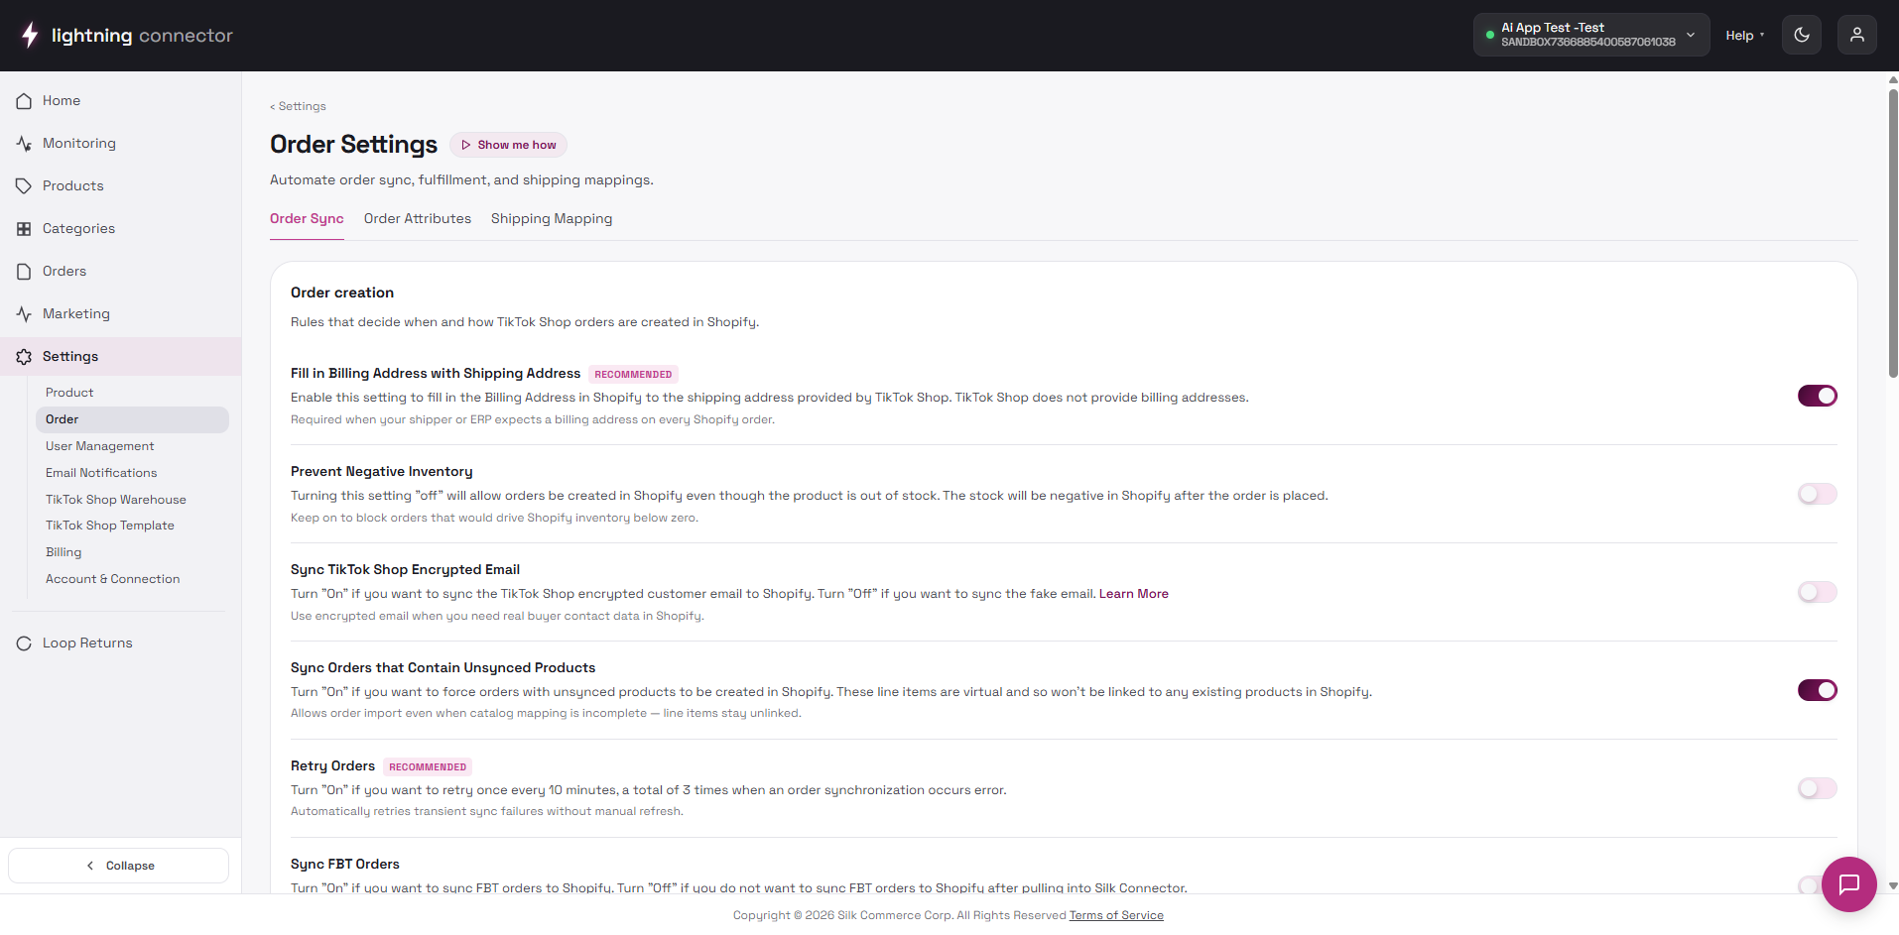Switch to Order Attributes tab
The image size is (1899, 935).
[418, 219]
